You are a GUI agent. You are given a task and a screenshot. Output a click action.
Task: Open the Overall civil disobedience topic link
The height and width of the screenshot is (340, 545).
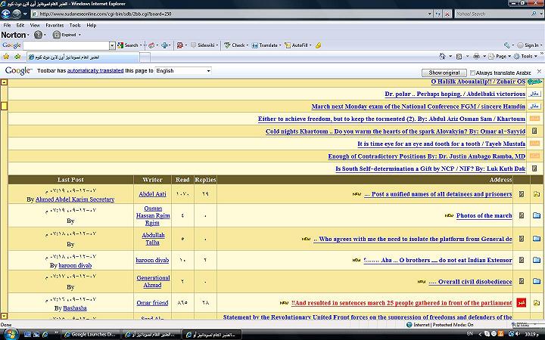[470, 282]
